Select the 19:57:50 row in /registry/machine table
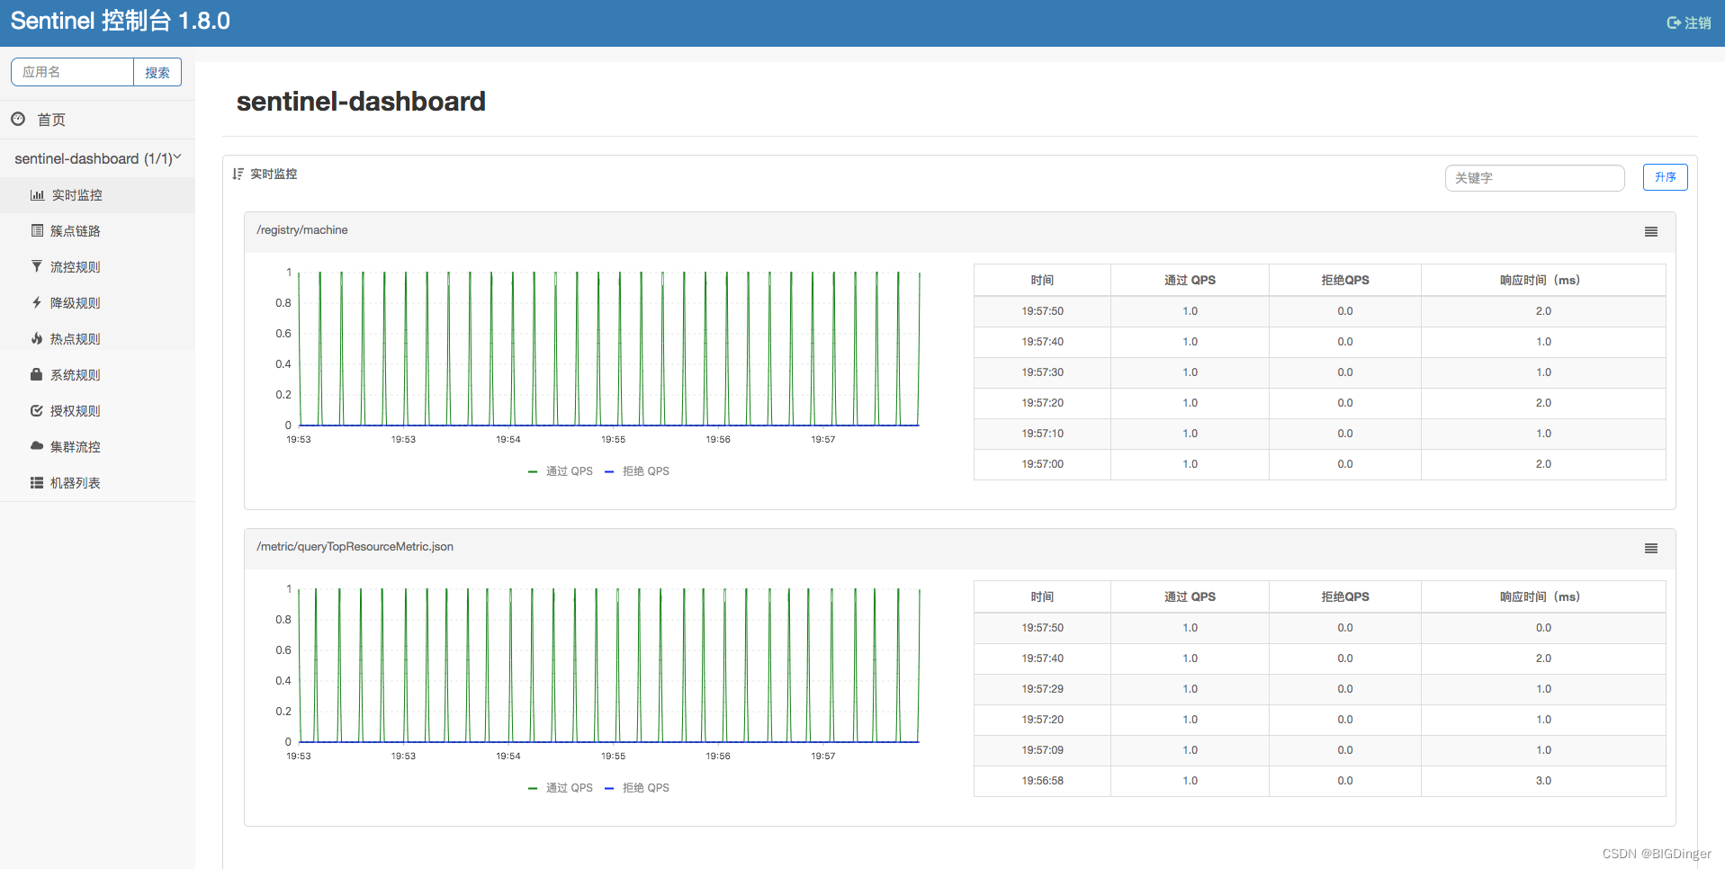 pos(1319,311)
